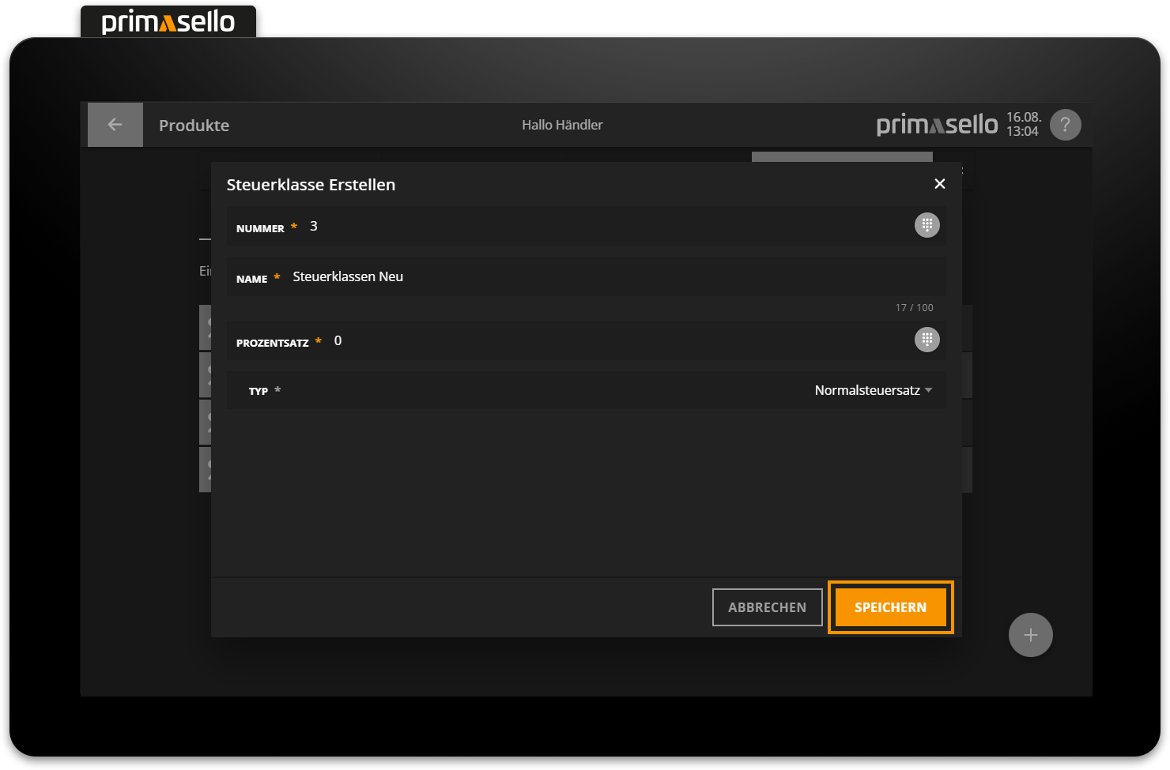Click the primasello logo beside the date
Screen dimensions: 1170x770
(x=937, y=125)
